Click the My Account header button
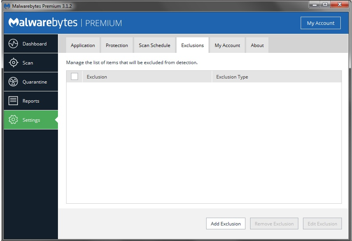352x241 pixels. 320,23
